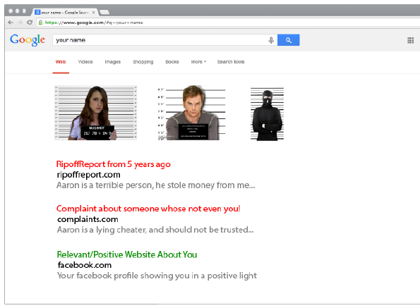420x308 pixels.
Task: Select the 'your name - Google Search' browser tab
Action: tap(65, 12)
